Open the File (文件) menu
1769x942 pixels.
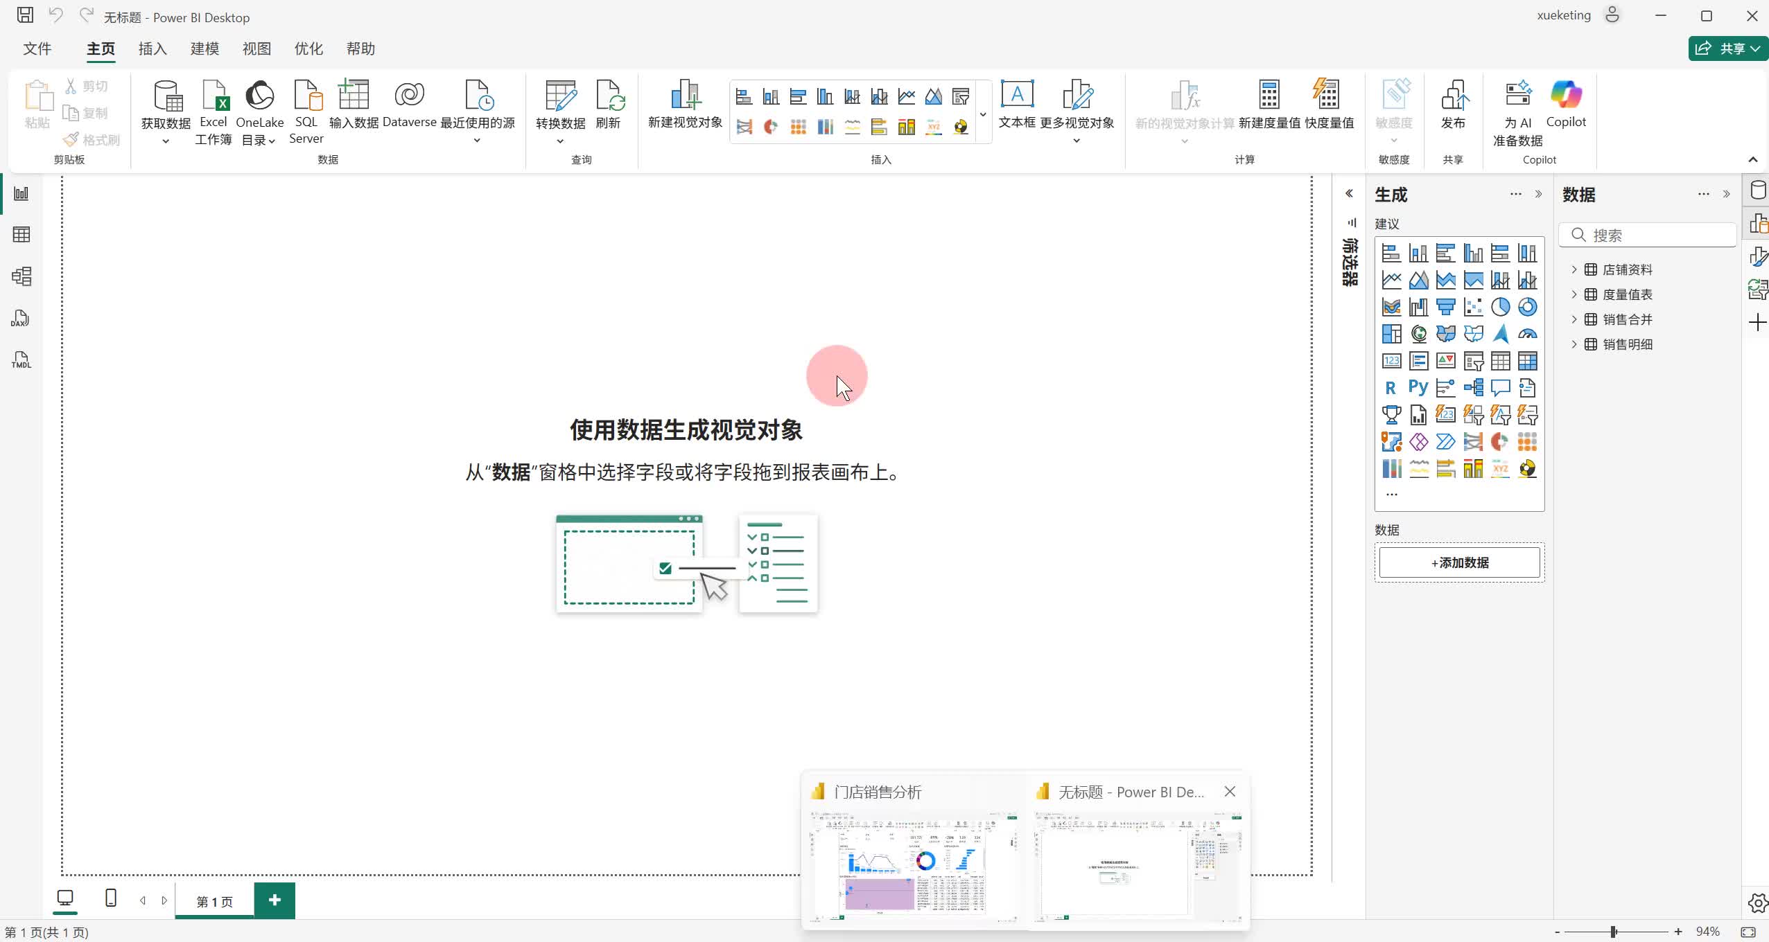pos(37,48)
